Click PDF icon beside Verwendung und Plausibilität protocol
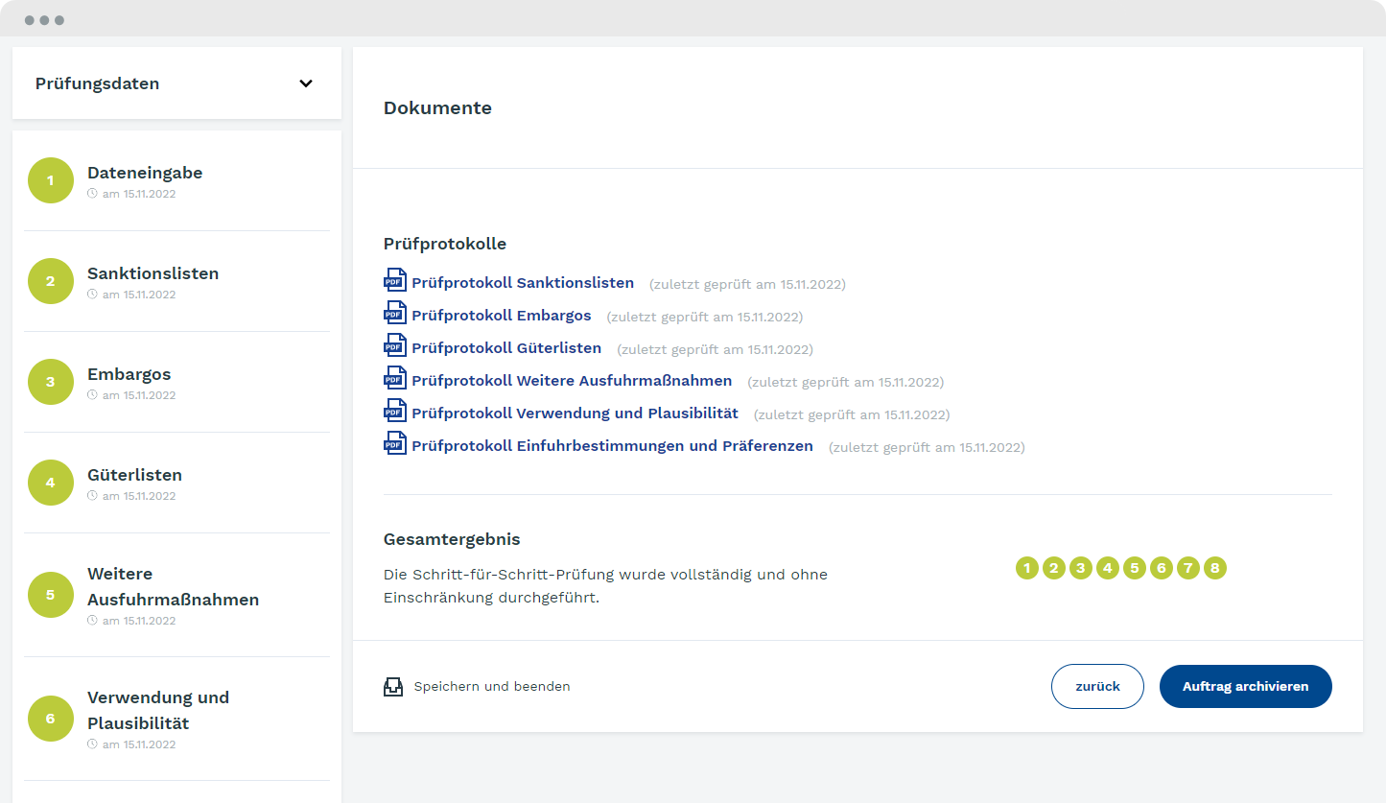Screen dimensions: 1386x803 [394, 411]
